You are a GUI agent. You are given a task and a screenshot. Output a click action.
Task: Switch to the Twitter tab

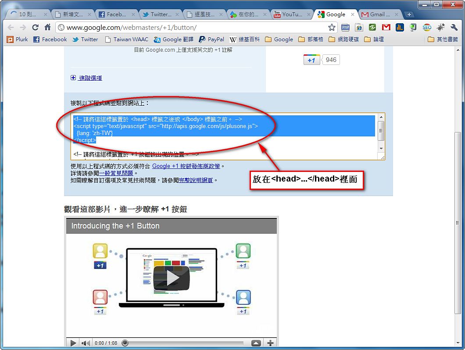click(x=160, y=14)
